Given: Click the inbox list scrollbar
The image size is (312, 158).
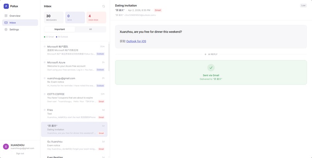Looking at the screenshot, I should click(x=109, y=57).
